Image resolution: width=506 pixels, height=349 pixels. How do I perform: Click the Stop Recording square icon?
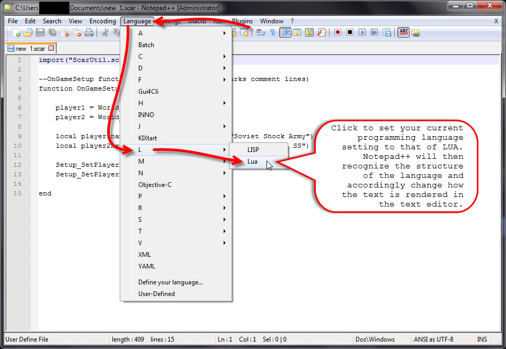point(350,33)
